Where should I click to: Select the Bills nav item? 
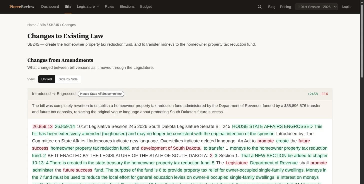tap(68, 7)
